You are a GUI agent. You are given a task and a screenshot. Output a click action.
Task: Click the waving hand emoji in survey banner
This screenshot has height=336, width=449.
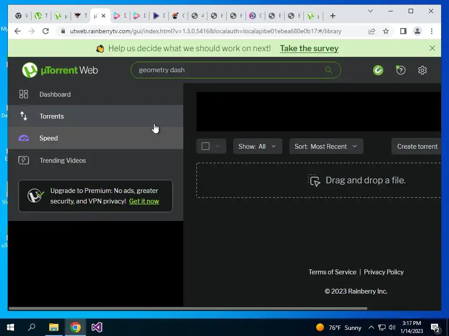pyautogui.click(x=100, y=49)
